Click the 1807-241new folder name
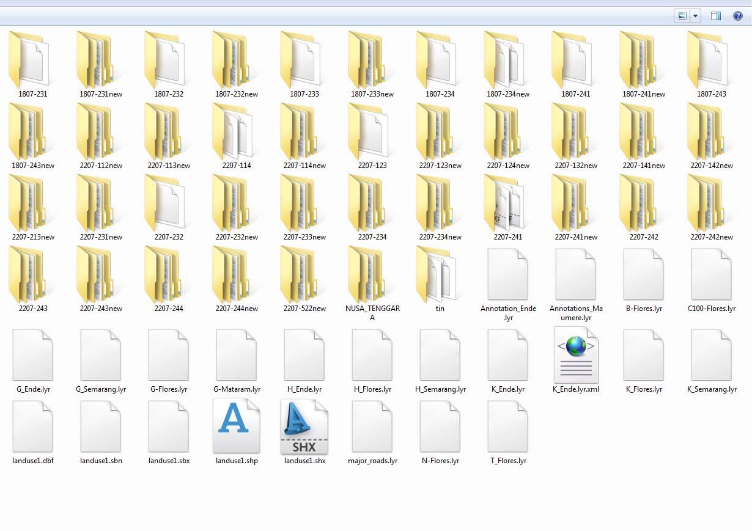Viewport: 752px width, 531px height. (x=644, y=94)
